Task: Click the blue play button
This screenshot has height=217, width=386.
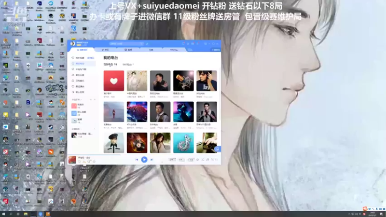Action: tap(144, 160)
